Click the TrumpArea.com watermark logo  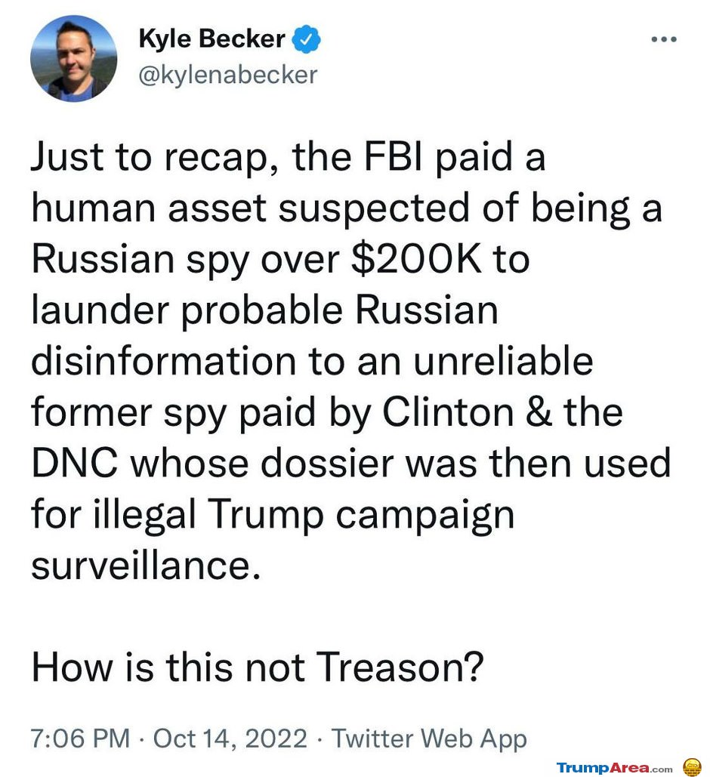coord(614,767)
